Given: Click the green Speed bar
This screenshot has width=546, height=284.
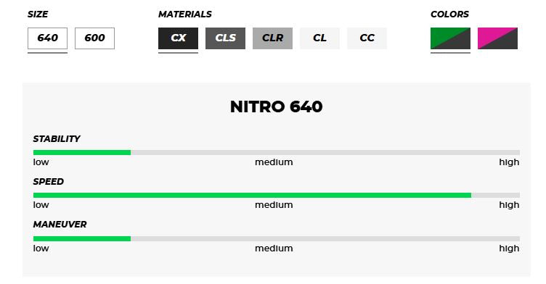Looking at the screenshot, I should pos(252,195).
